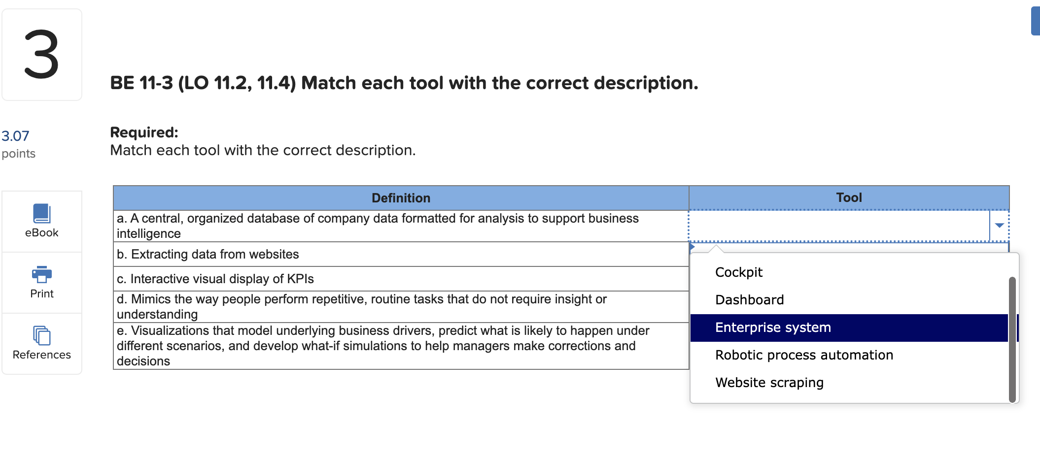Click the blue dropdown arrow on the Tool field
The image size is (1040, 457).
1000,225
